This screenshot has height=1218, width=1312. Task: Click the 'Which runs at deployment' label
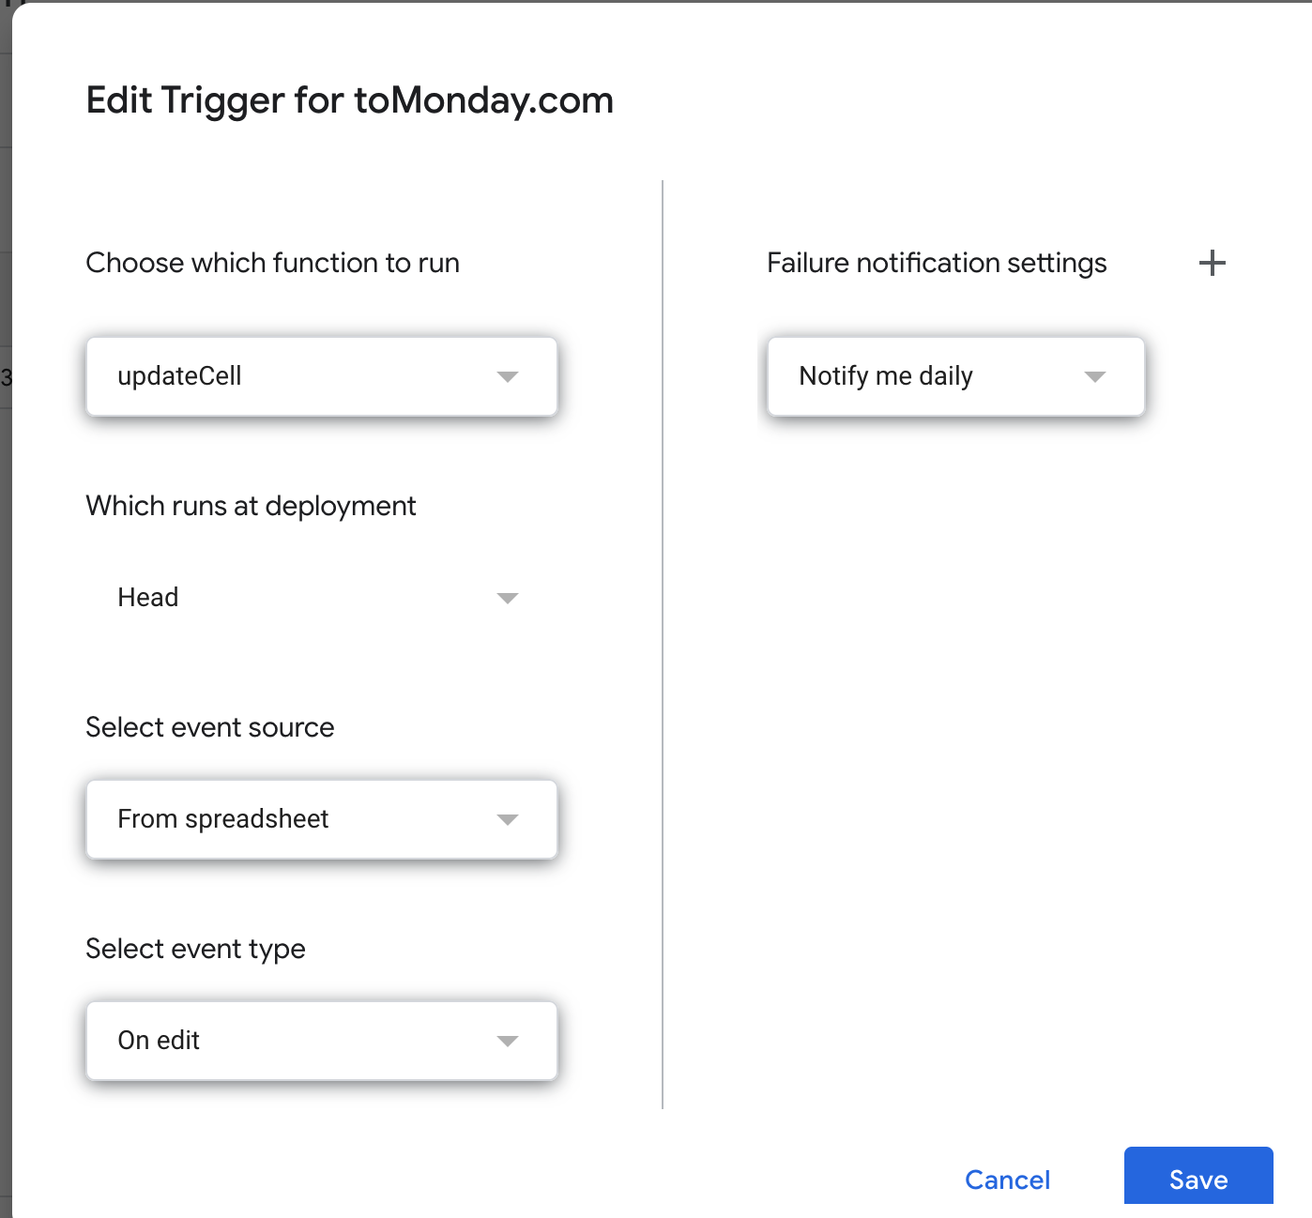[x=251, y=506]
